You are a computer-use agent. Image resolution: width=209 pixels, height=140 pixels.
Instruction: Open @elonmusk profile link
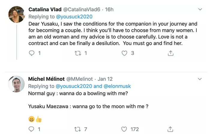(117, 86)
